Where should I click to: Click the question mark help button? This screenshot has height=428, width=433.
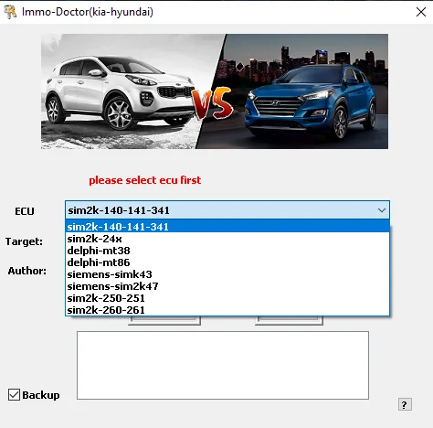405,404
